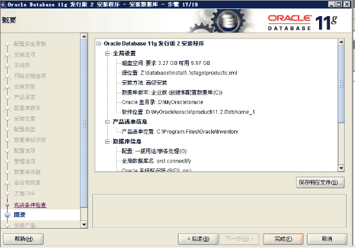Click the steps sidebar scroll-down arrow
355x248 pixels.
(84, 225)
